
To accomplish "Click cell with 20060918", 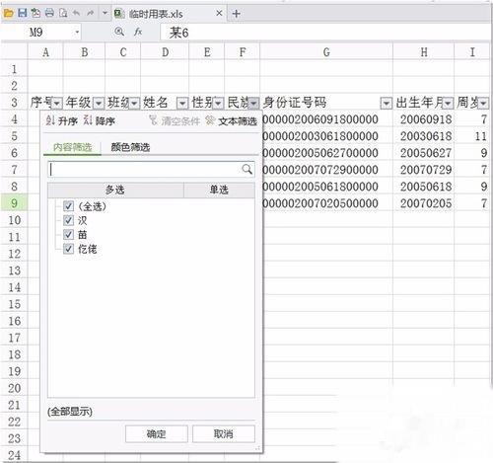I will tap(424, 119).
